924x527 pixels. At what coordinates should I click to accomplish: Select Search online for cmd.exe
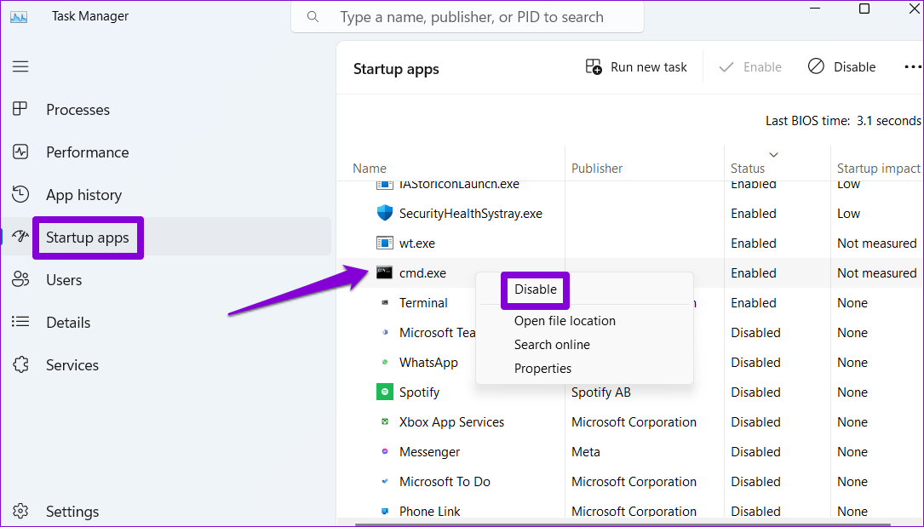click(x=552, y=344)
